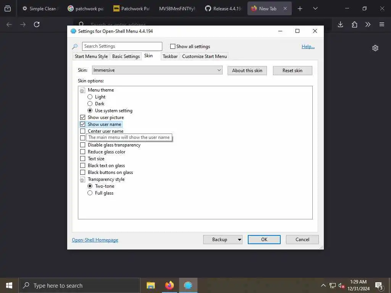Switch to the Patchwork IMDb browser tab

click(131, 8)
